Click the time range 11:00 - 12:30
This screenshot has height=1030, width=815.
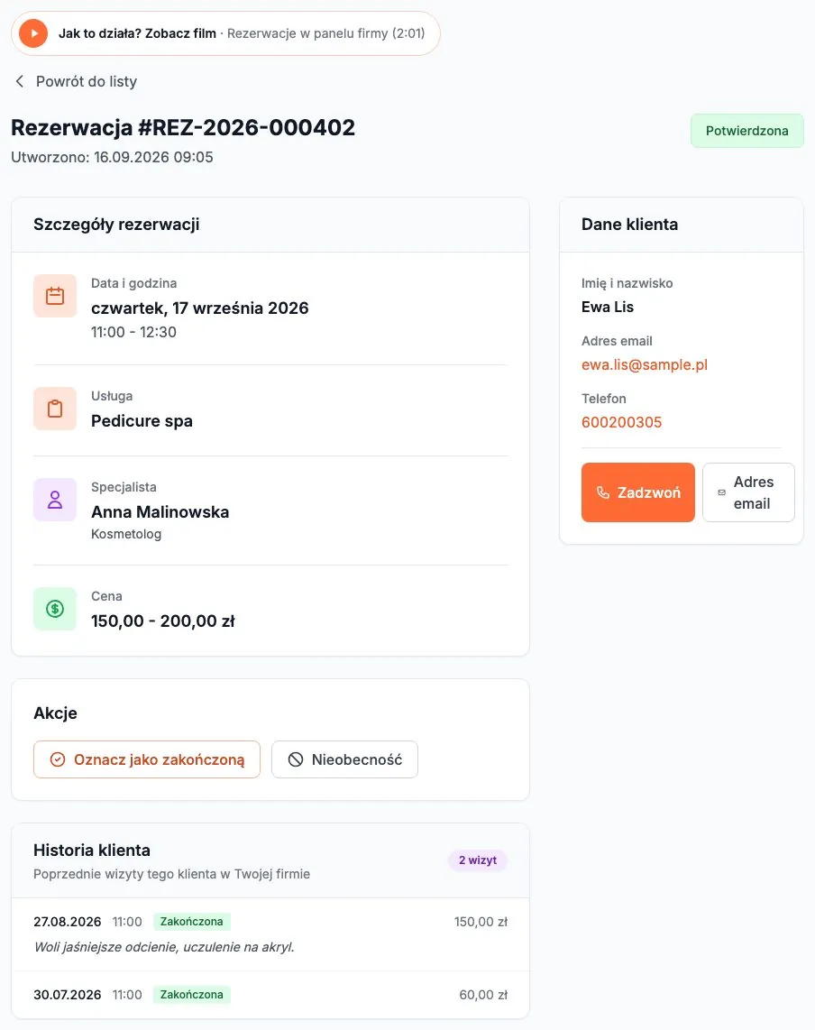134,333
